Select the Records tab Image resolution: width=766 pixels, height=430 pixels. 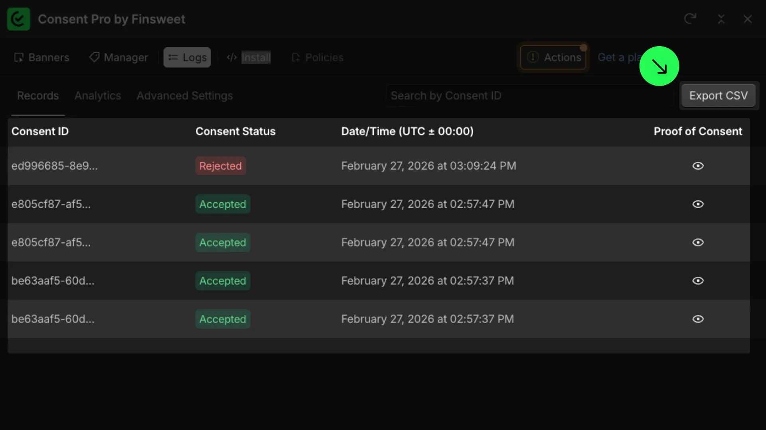coord(38,96)
